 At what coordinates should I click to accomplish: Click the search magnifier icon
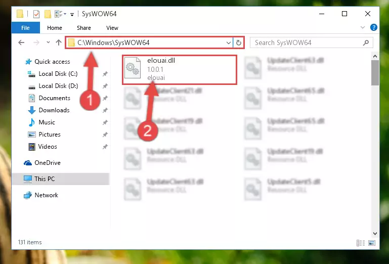point(366,42)
